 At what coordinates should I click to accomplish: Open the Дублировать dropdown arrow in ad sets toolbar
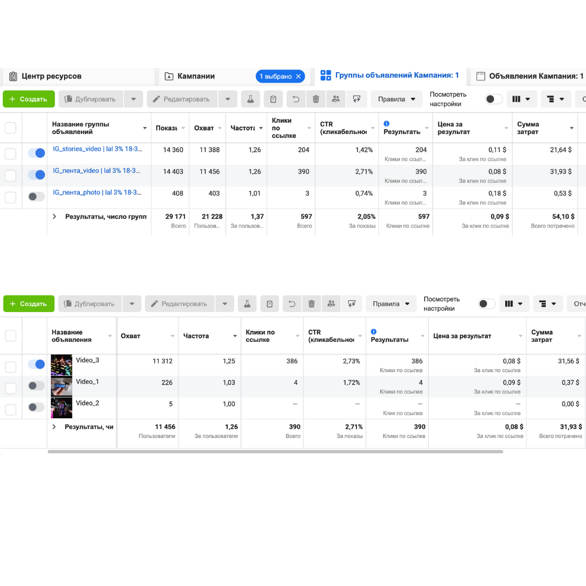pyautogui.click(x=133, y=99)
